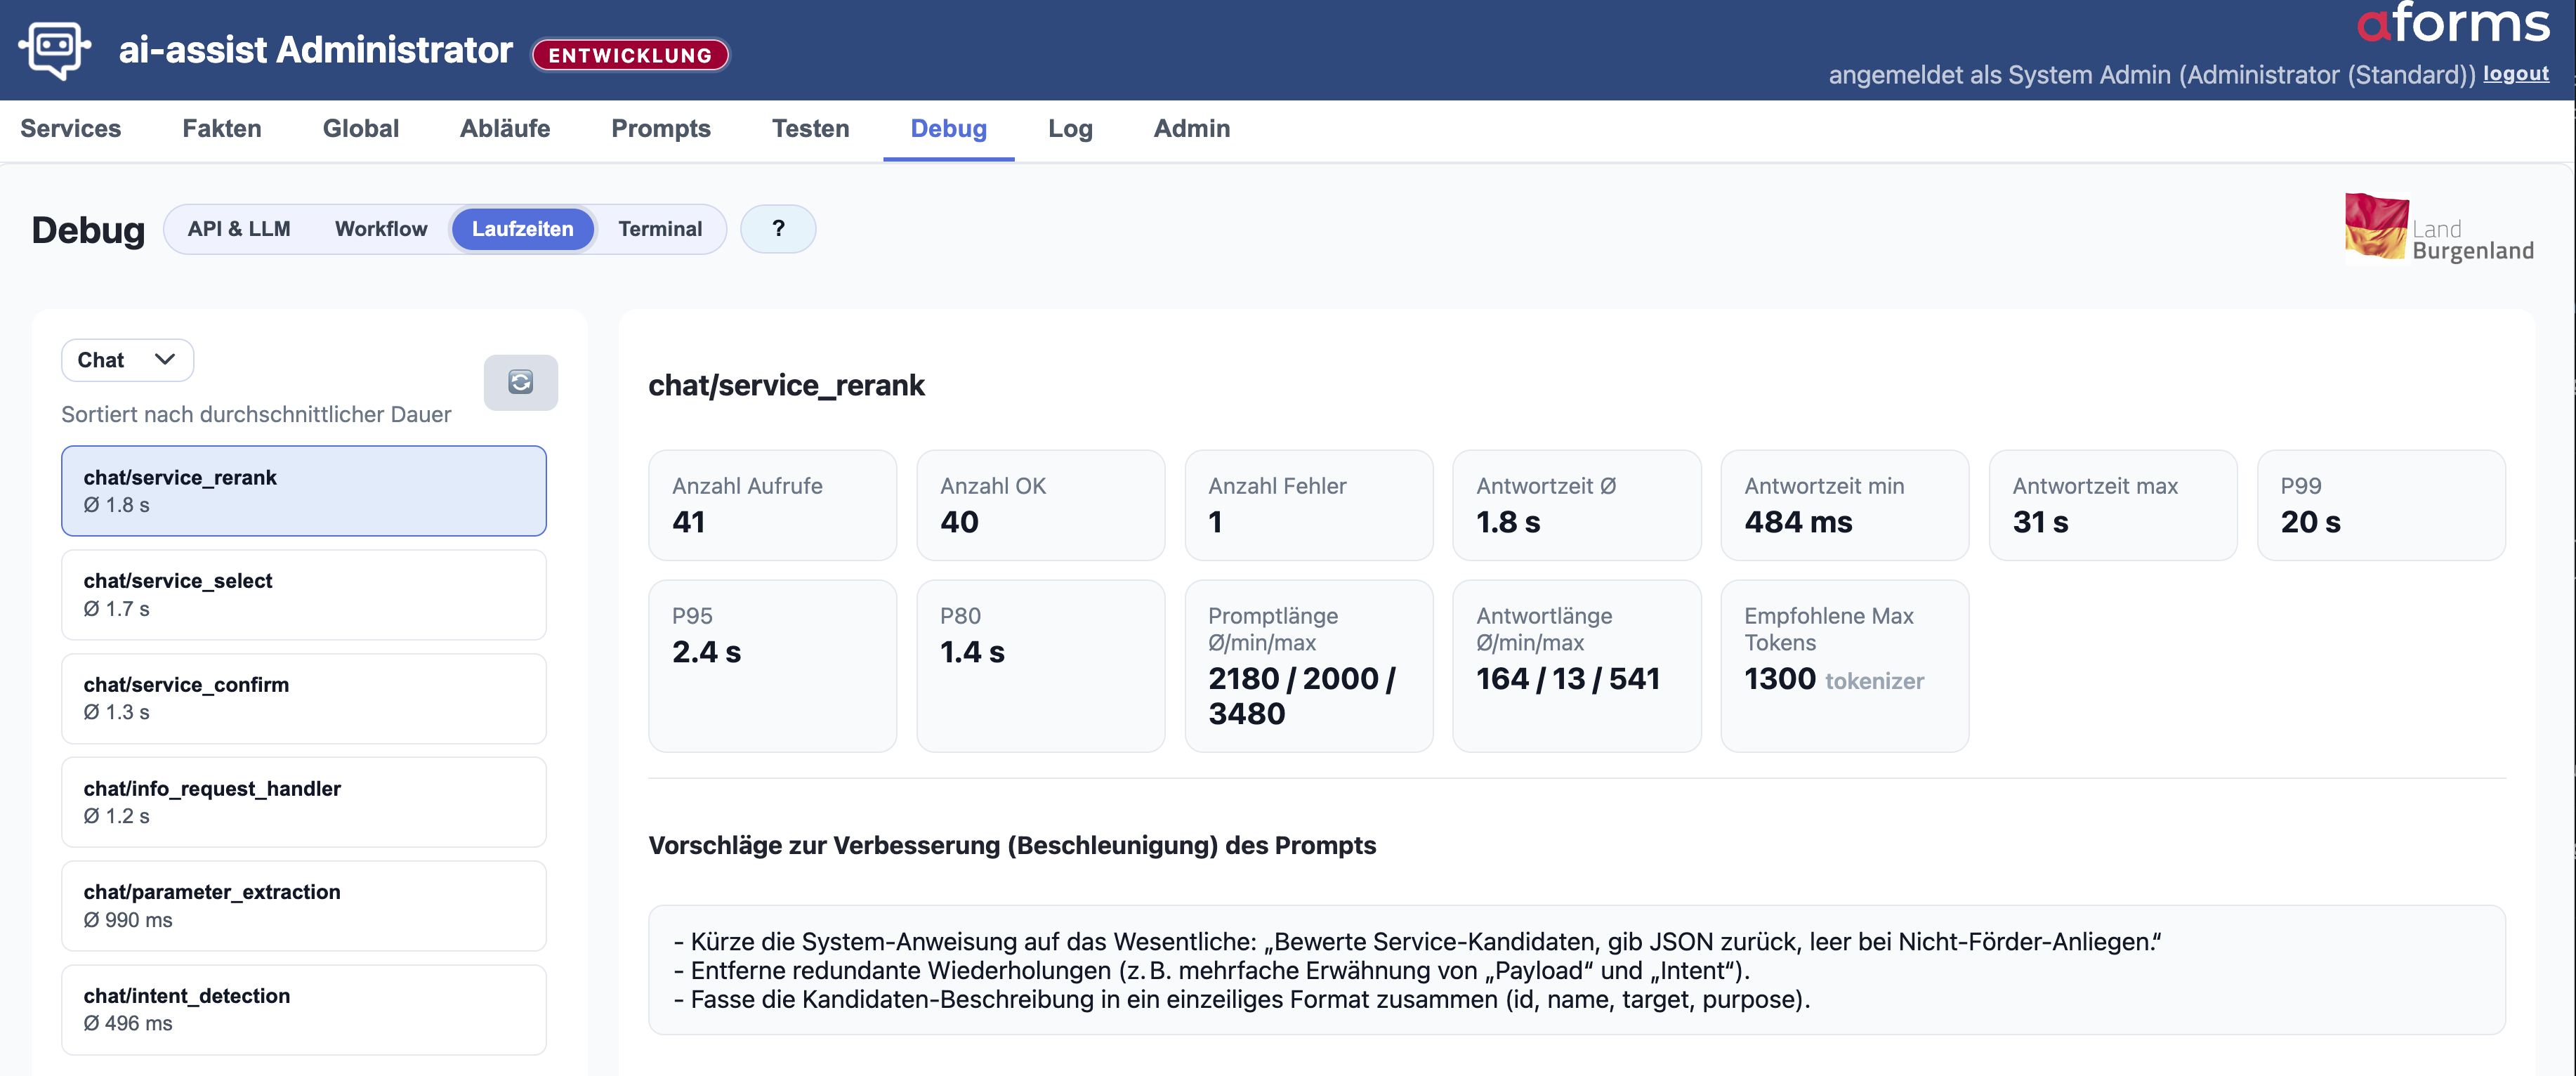This screenshot has width=2576, height=1076.
Task: Switch to the Laufzeiten toggle option
Action: pos(522,229)
